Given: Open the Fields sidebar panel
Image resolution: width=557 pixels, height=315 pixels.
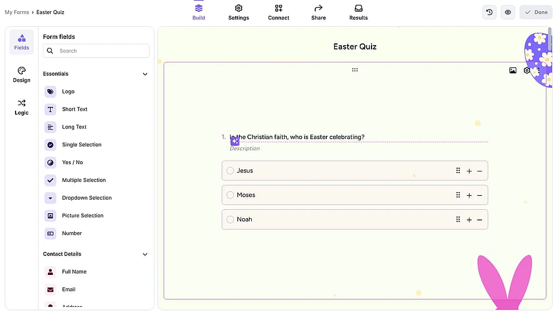Looking at the screenshot, I should coord(21,42).
